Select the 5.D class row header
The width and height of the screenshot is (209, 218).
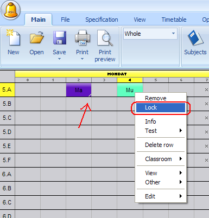7,132
